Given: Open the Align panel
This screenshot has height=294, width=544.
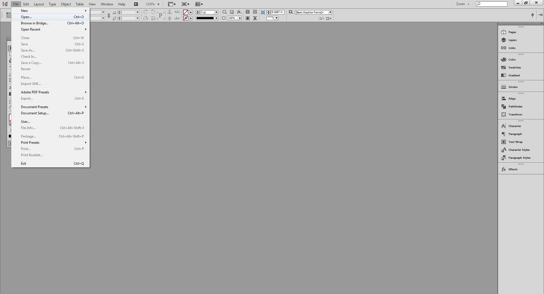Looking at the screenshot, I should click(508, 98).
